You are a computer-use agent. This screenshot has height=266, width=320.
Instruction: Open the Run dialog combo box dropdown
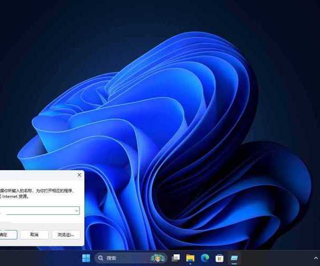pyautogui.click(x=76, y=211)
